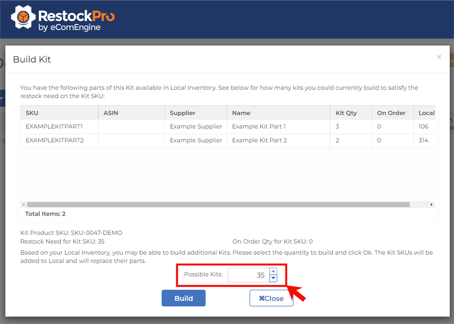Select the EXAMPLEKITPART2 row

54,140
